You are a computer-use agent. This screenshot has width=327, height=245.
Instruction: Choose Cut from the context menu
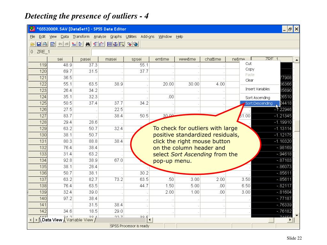pos(260,64)
